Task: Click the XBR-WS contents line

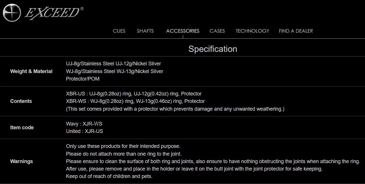Action: coord(135,101)
